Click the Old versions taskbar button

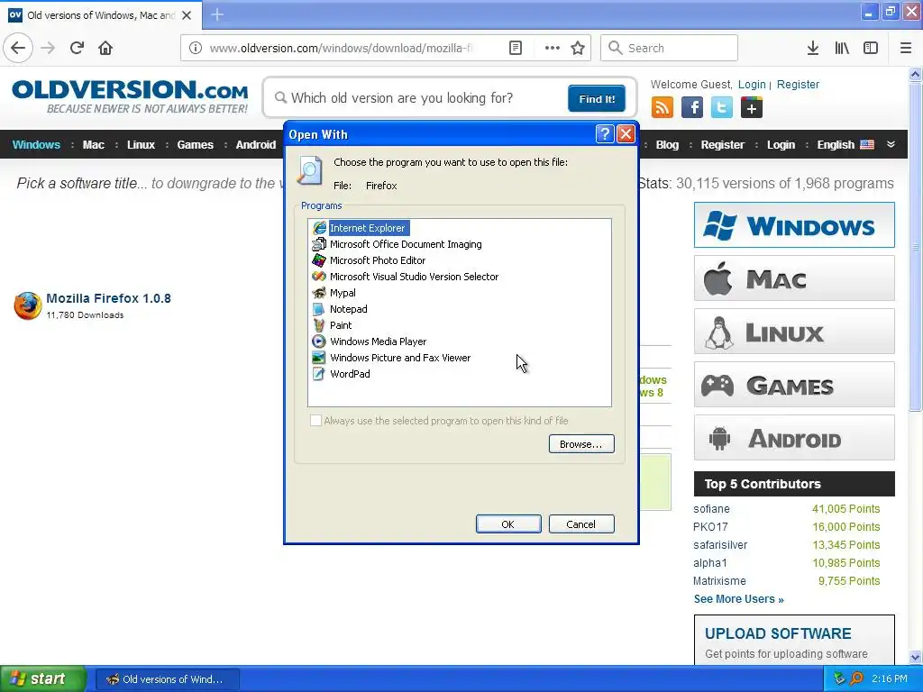click(167, 679)
